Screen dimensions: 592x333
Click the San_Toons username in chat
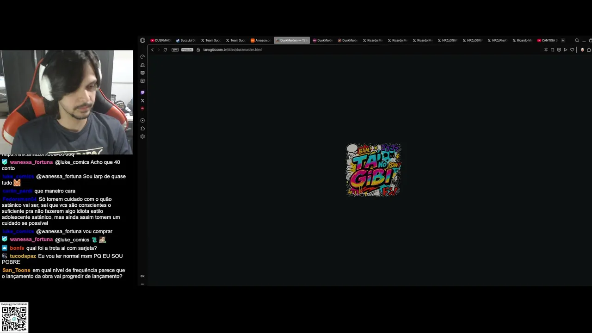[x=16, y=270]
